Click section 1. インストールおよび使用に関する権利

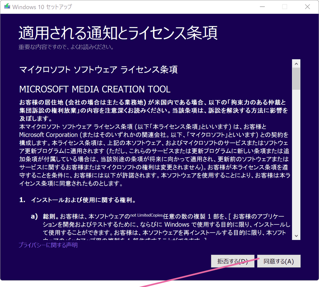pos(78,200)
